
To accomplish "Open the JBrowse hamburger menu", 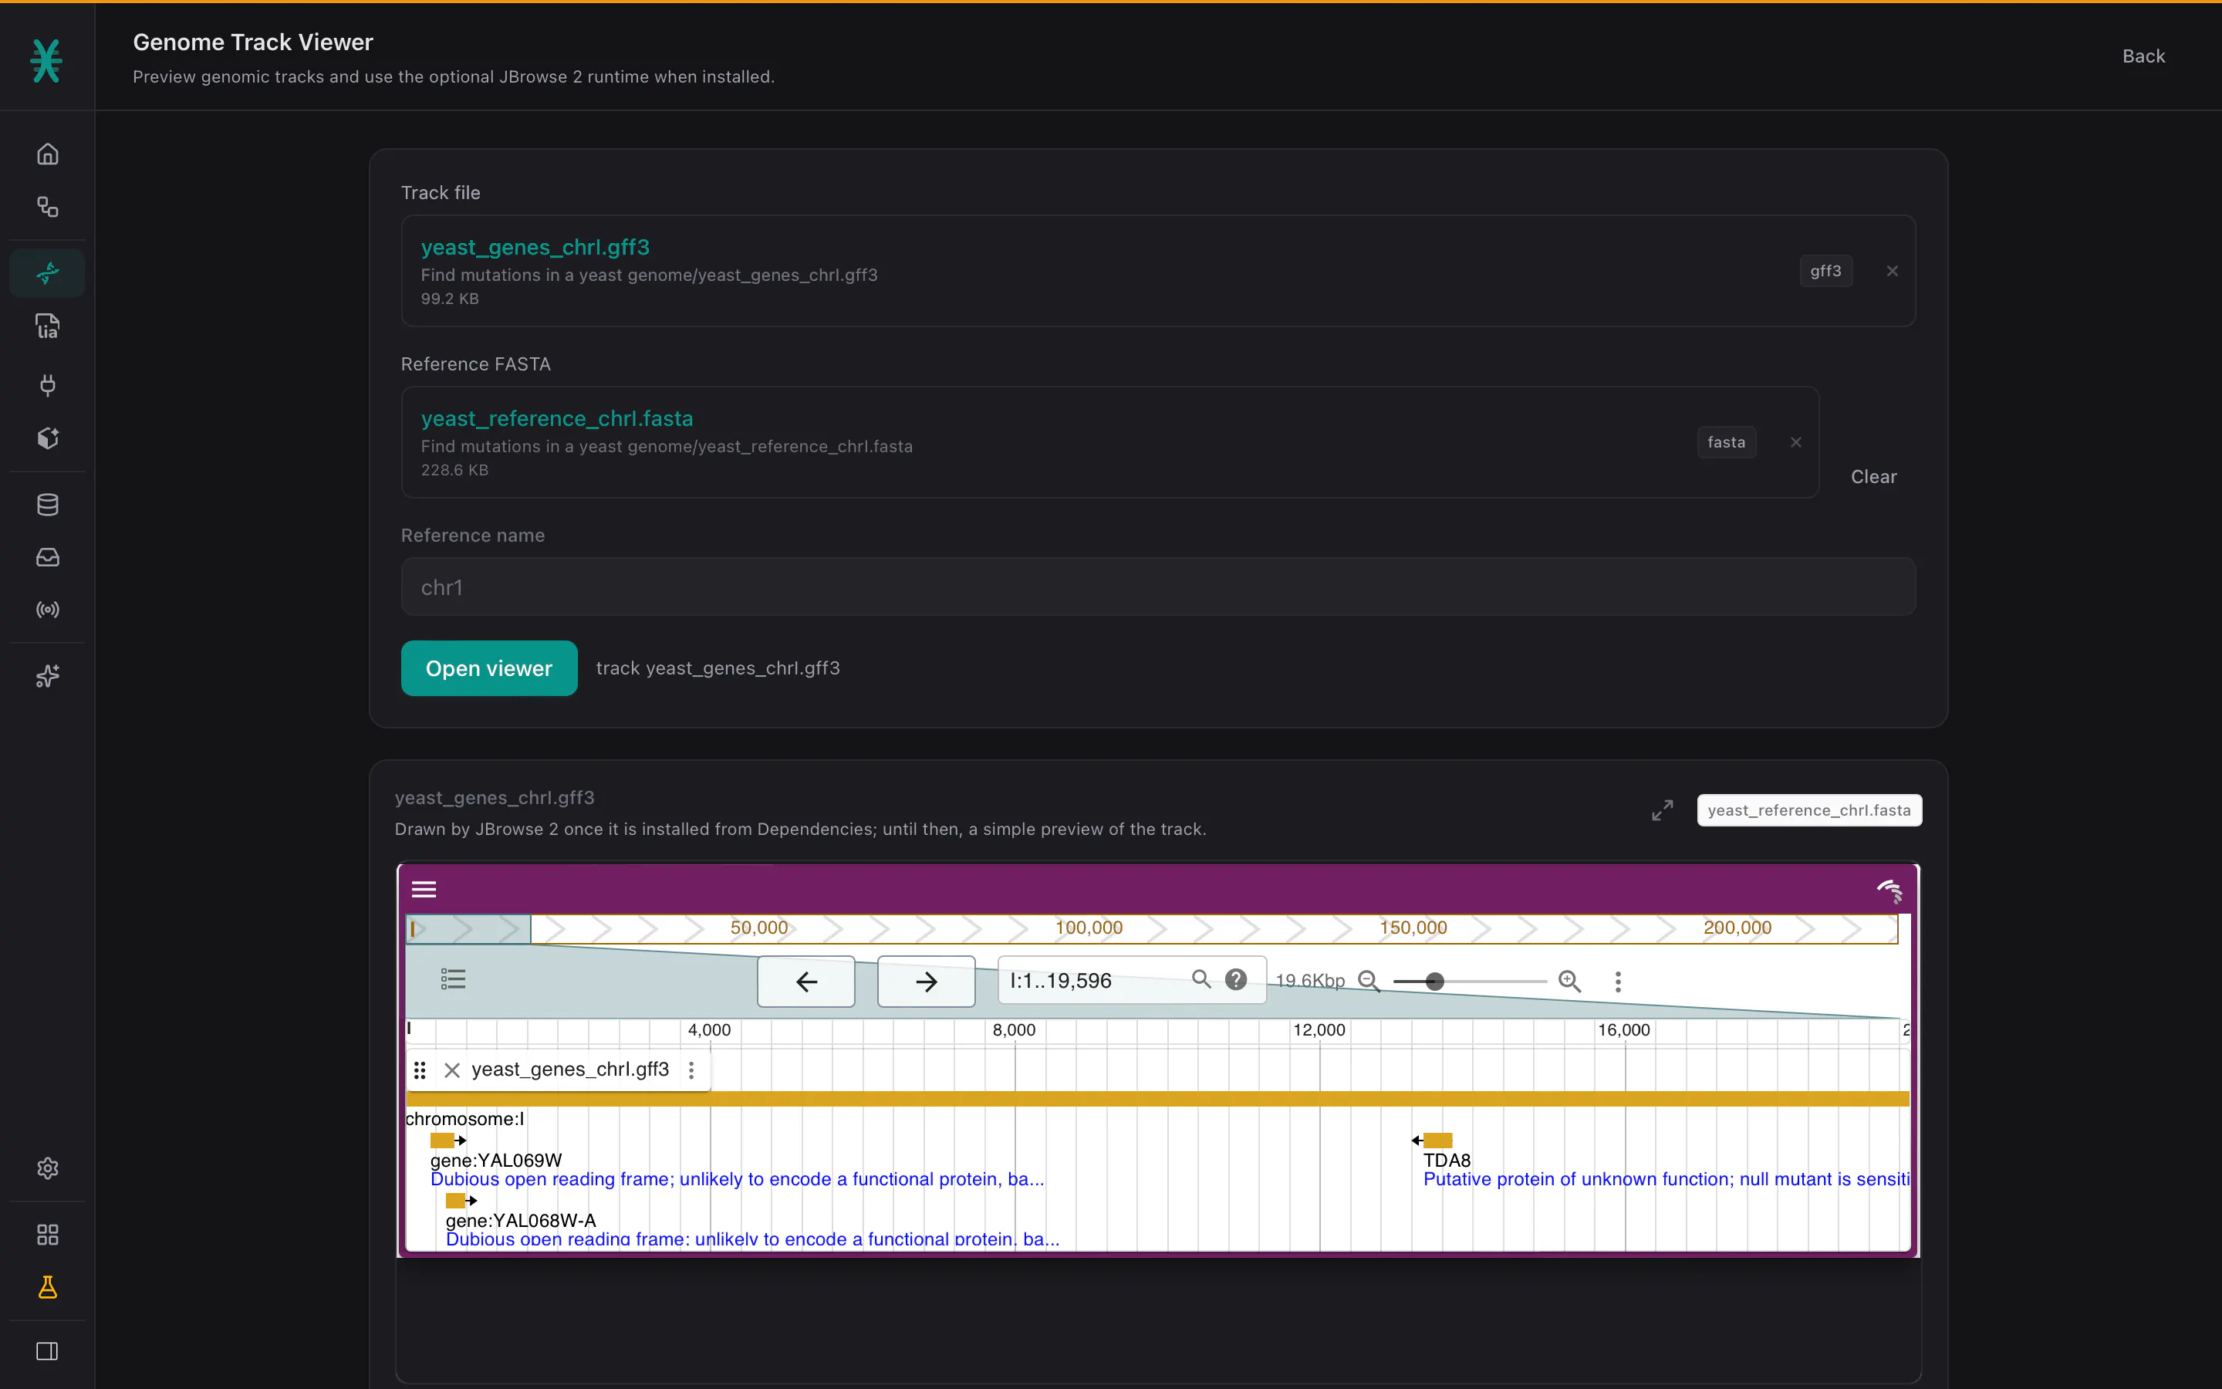I will [424, 889].
